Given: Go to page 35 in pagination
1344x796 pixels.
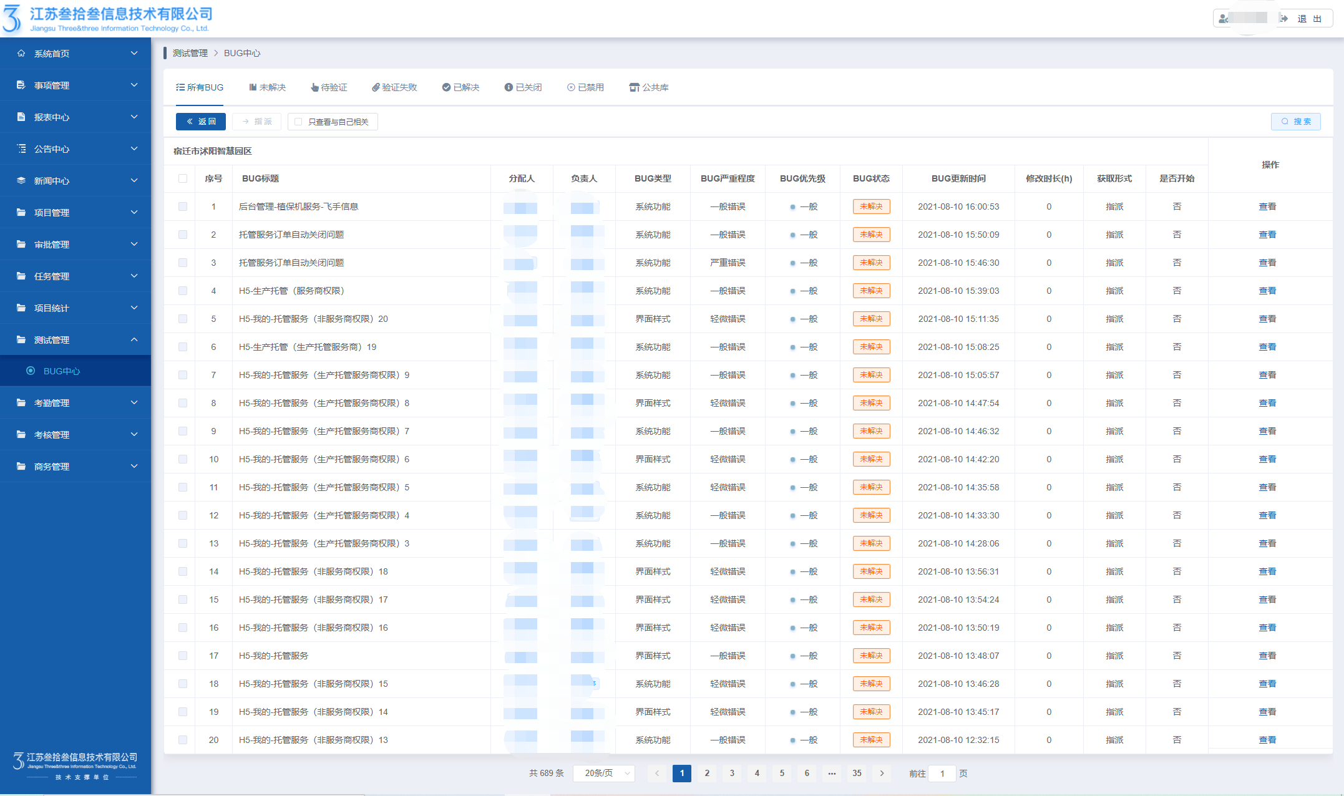Looking at the screenshot, I should tap(857, 774).
